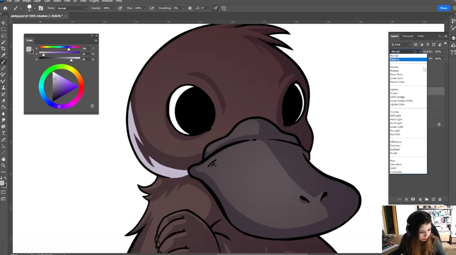Select the Eraser tool

click(x=4, y=101)
